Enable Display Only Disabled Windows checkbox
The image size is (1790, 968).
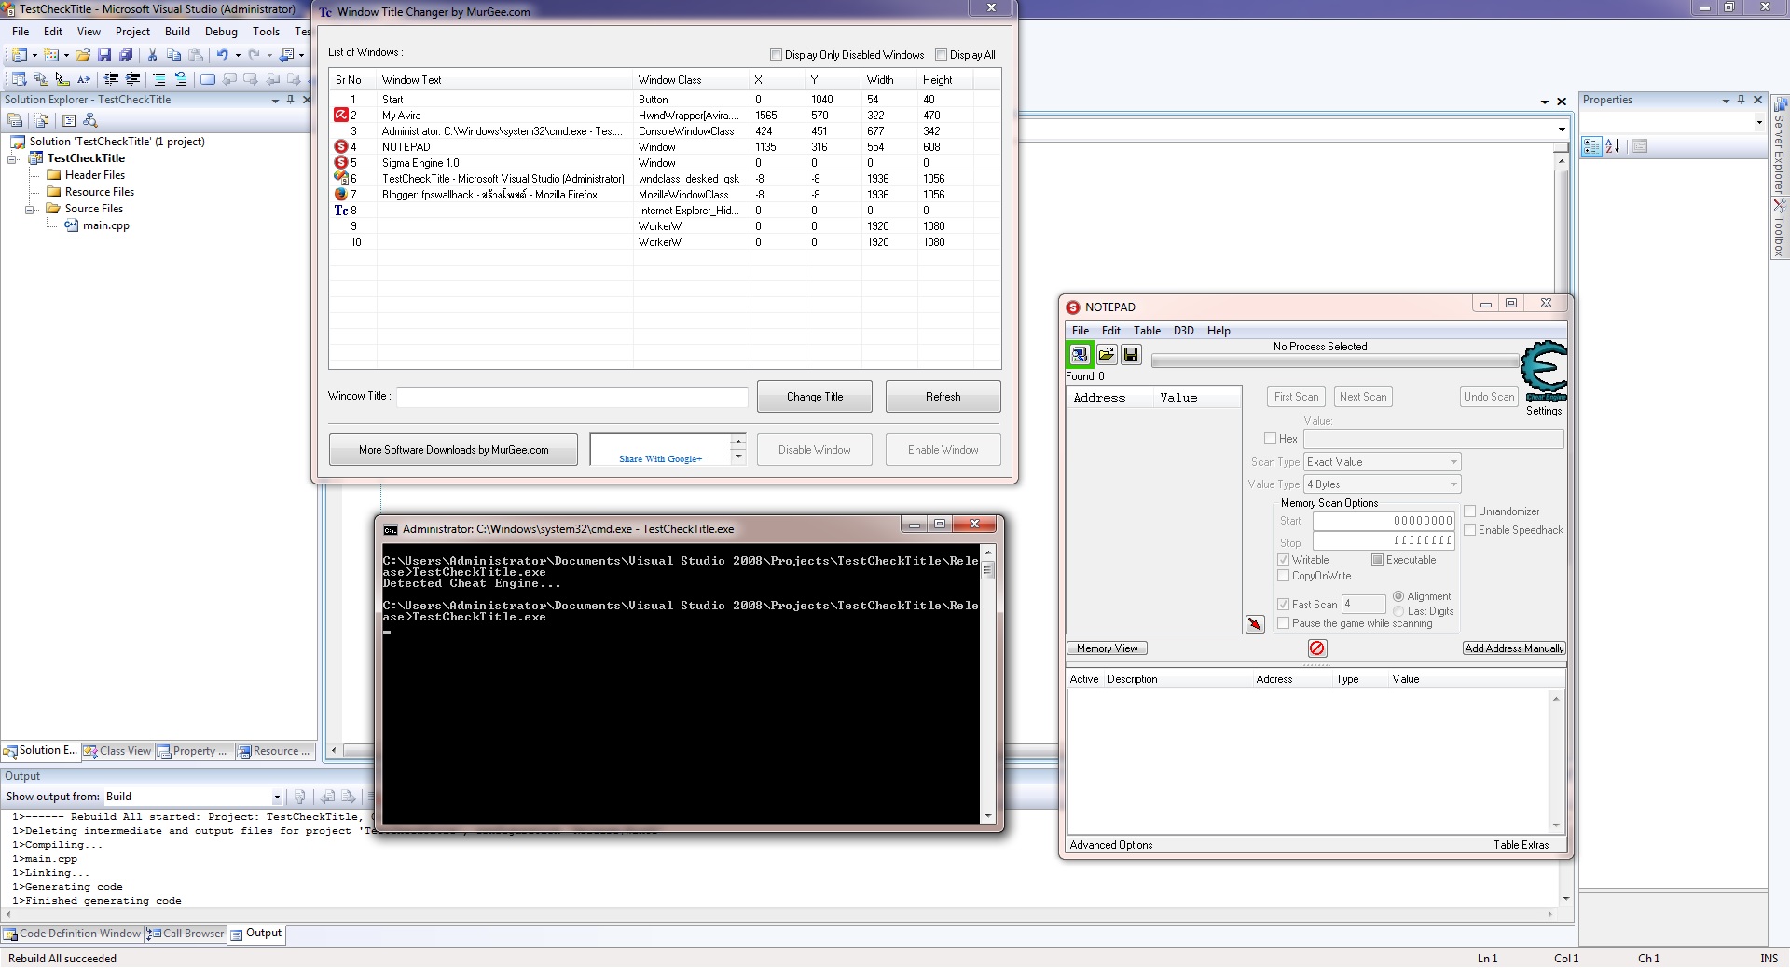click(x=776, y=55)
